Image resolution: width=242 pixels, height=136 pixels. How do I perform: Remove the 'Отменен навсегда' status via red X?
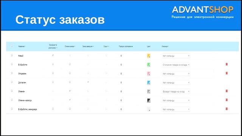(226, 100)
